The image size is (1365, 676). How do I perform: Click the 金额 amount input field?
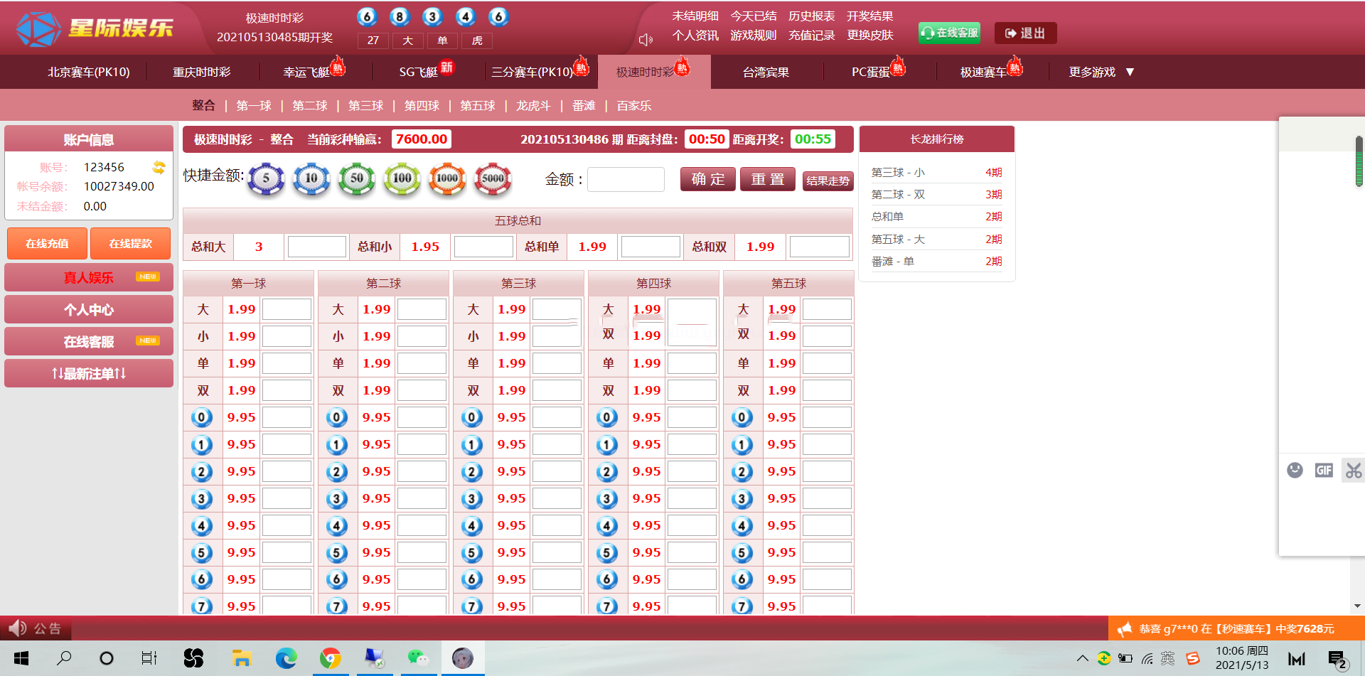click(x=626, y=179)
